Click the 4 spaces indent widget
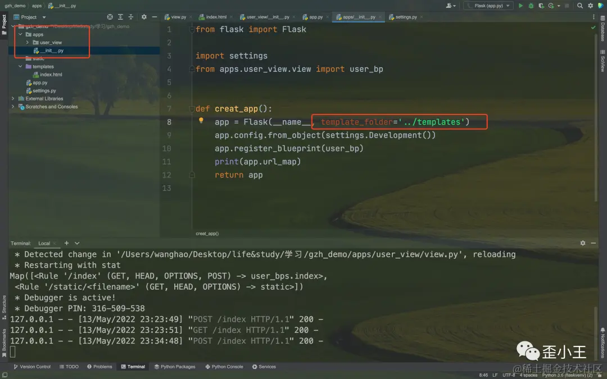 (x=528, y=375)
